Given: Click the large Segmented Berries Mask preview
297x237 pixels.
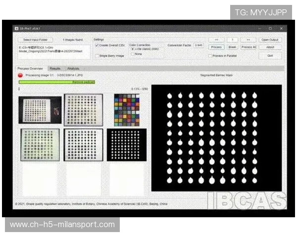Looking at the screenshot, I should click(x=216, y=138).
